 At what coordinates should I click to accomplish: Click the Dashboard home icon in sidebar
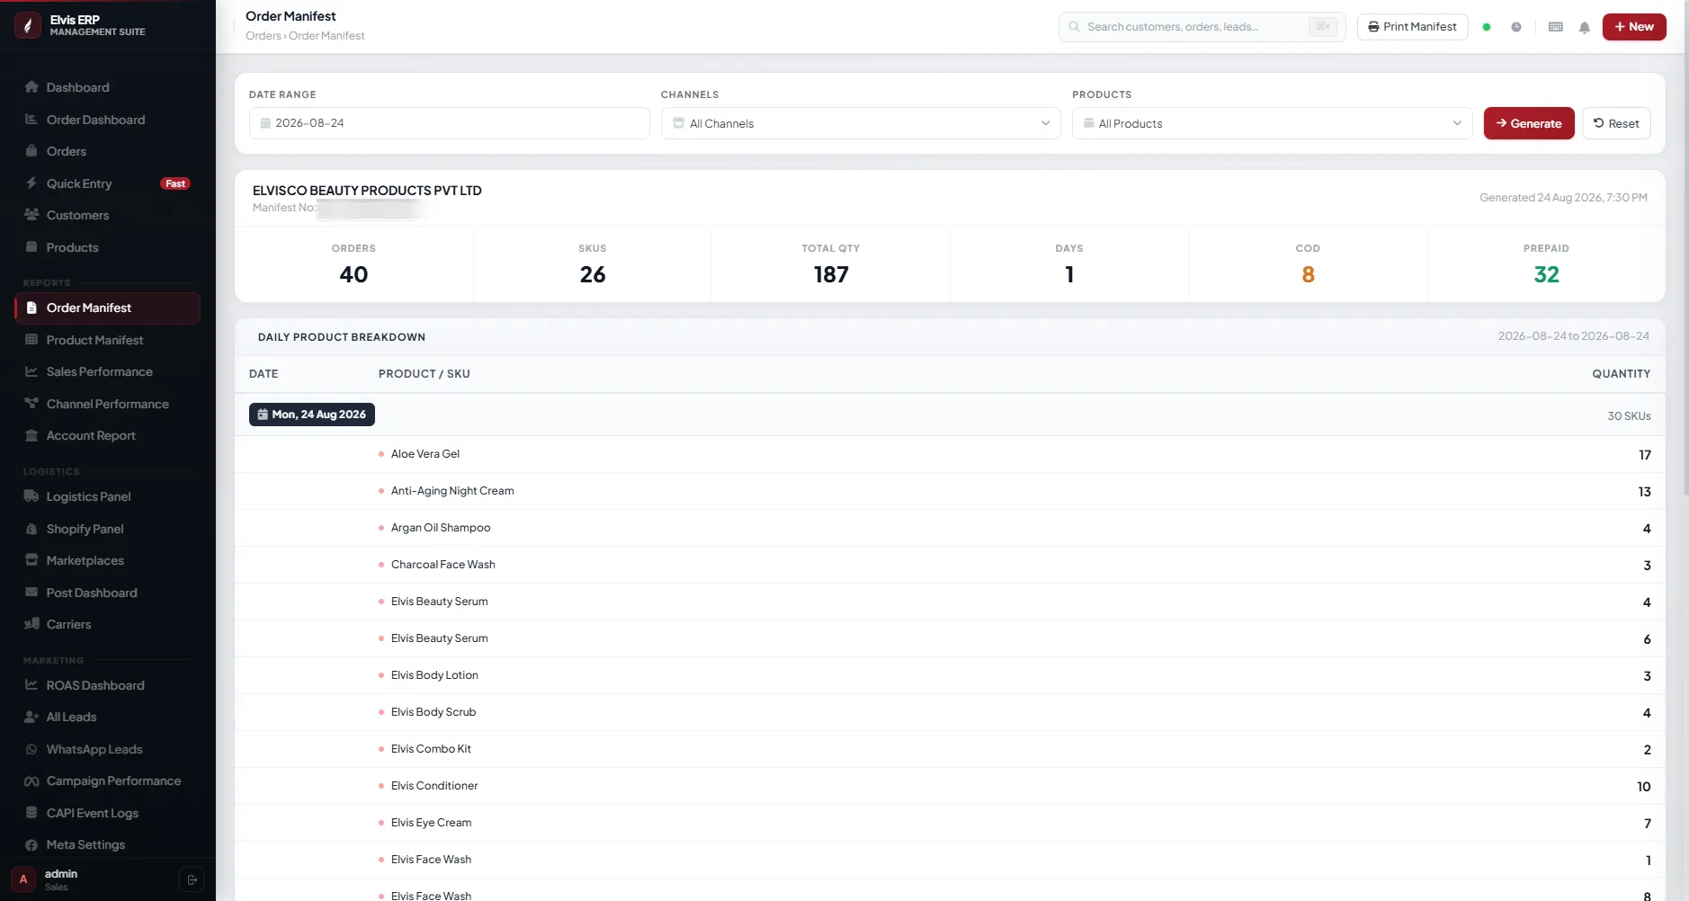(x=31, y=87)
